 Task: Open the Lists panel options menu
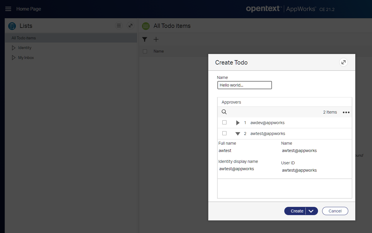point(119,26)
